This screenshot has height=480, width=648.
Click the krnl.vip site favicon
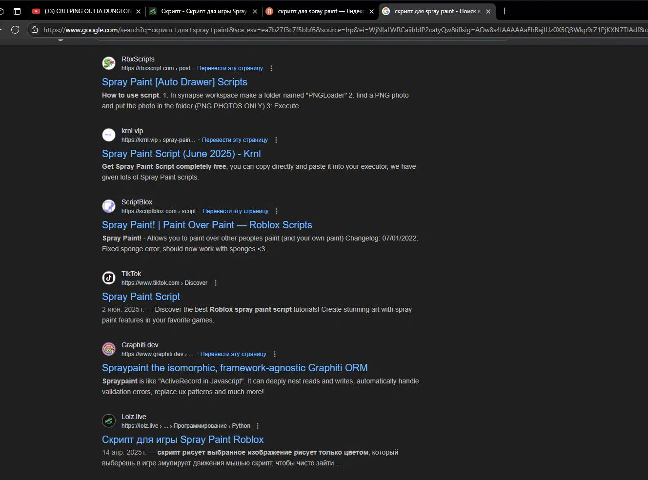(109, 135)
